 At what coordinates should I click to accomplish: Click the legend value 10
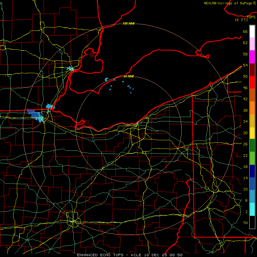245,189
